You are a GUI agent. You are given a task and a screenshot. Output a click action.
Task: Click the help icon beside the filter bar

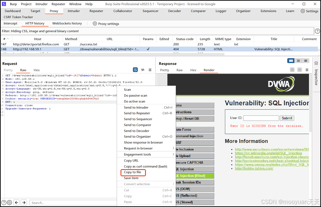pos(317,31)
